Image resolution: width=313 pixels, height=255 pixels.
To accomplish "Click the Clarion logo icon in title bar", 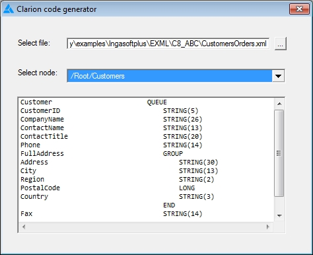I will click(9, 9).
